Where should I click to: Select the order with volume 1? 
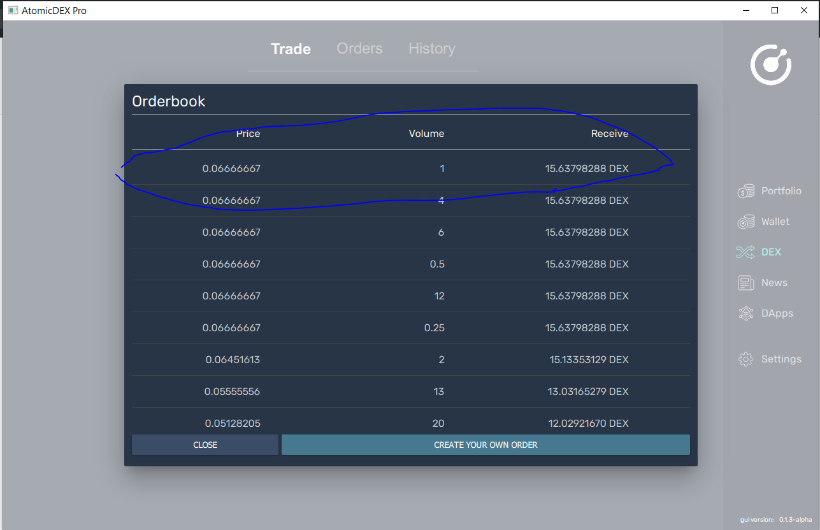411,169
